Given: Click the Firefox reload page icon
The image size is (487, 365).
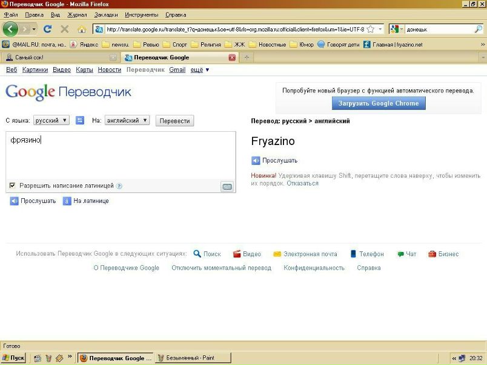Looking at the screenshot, I should coord(47,28).
